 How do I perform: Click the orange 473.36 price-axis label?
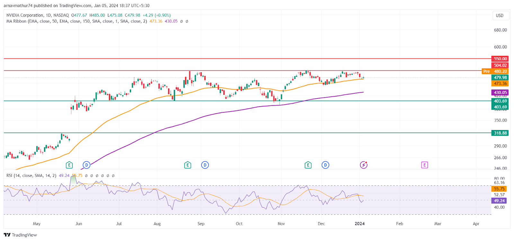500,83
